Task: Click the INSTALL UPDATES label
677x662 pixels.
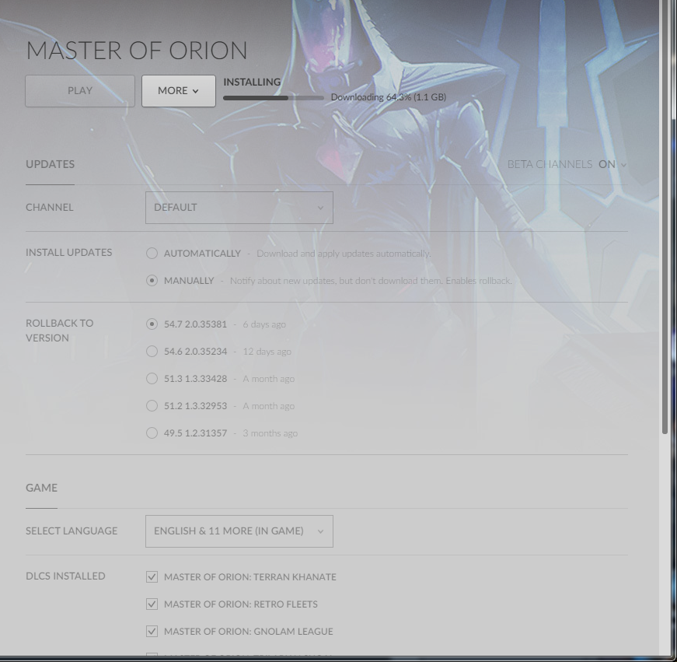Action: (68, 252)
